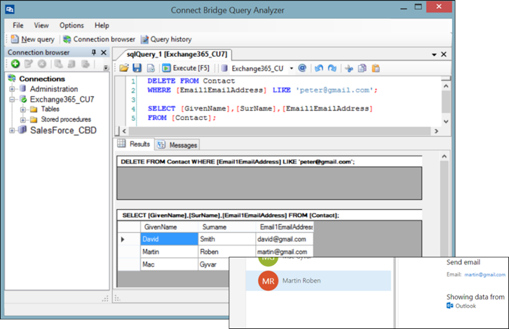Click results pane scroll up arrow

(444, 156)
